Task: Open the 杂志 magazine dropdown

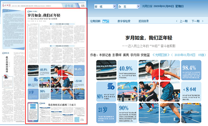Action: pos(129,6)
